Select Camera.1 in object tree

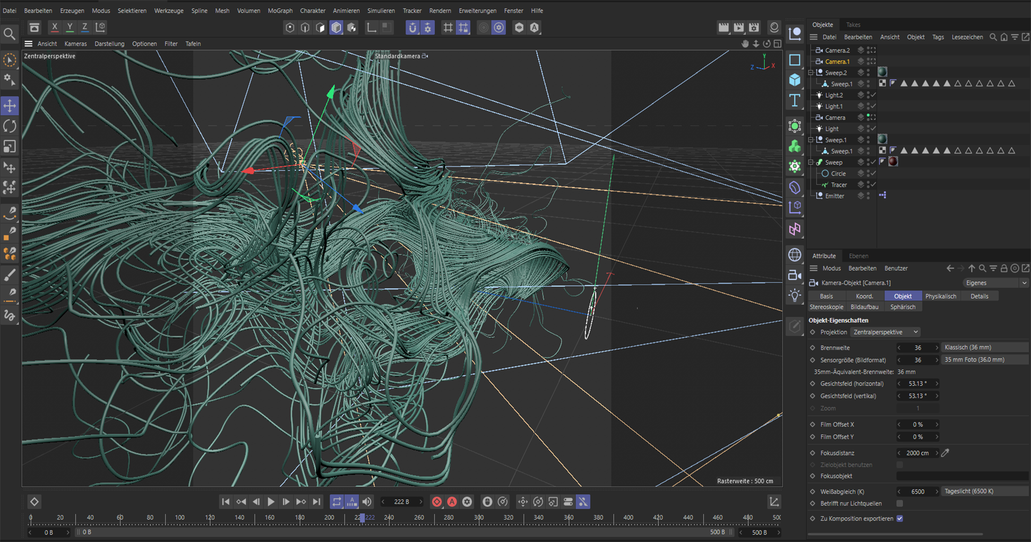point(837,62)
